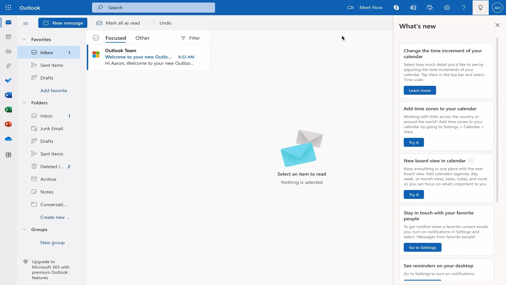Image resolution: width=506 pixels, height=285 pixels.
Task: Click the New message button
Action: (63, 23)
